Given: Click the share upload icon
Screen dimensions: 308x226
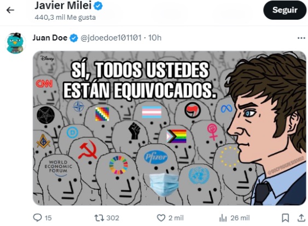Looking at the screenshot, I should [301, 218].
